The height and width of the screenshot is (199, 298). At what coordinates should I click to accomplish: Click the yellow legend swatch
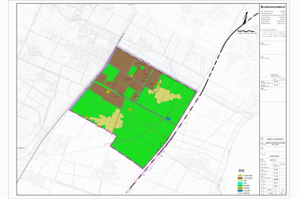[x=240, y=176]
